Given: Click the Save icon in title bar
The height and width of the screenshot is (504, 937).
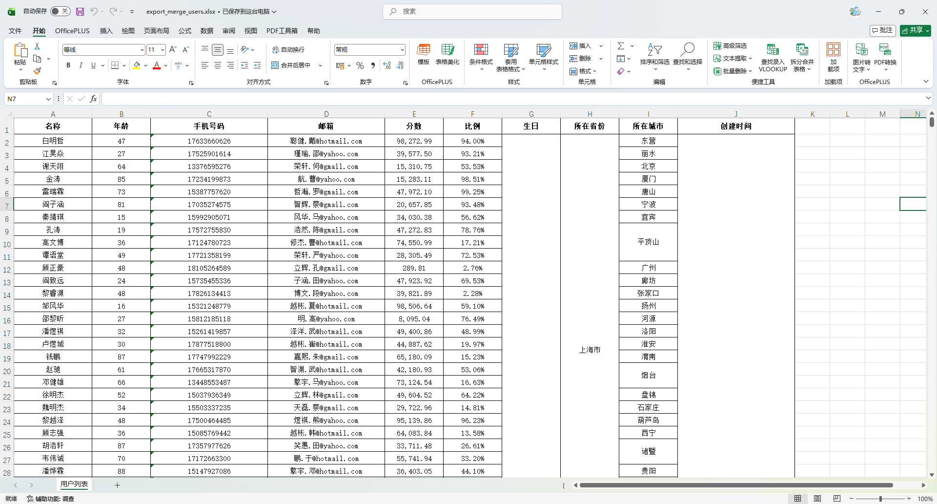Looking at the screenshot, I should (80, 11).
